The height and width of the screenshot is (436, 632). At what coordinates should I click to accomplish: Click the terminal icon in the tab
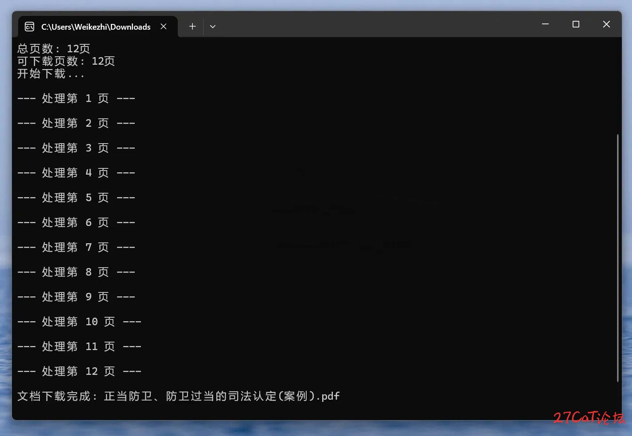(29, 27)
